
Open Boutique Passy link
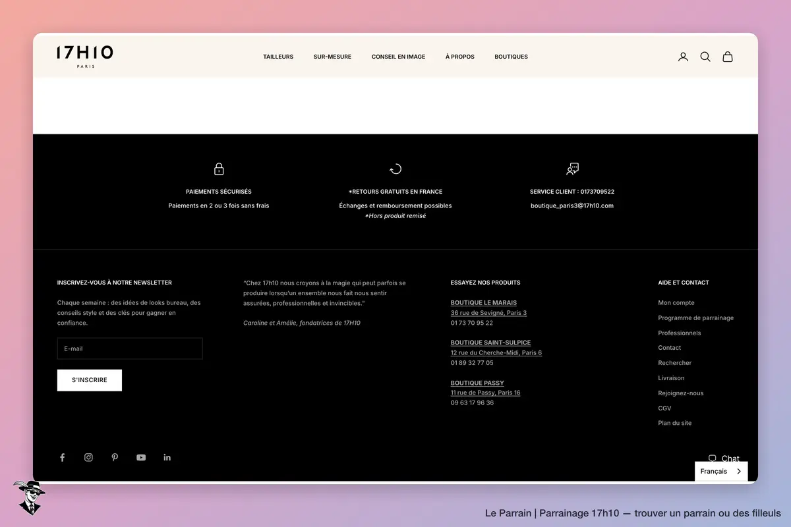477,383
